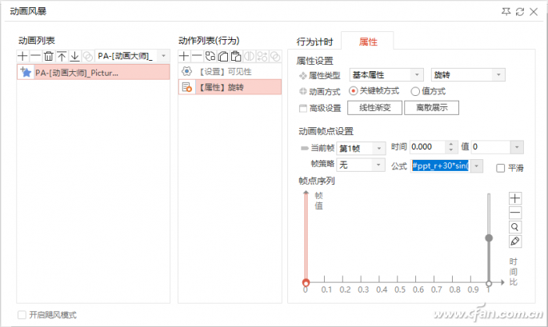Click the 公式 field with #ppt_r+30*sin(
Image resolution: width=548 pixels, height=327 pixels.
pyautogui.click(x=440, y=166)
